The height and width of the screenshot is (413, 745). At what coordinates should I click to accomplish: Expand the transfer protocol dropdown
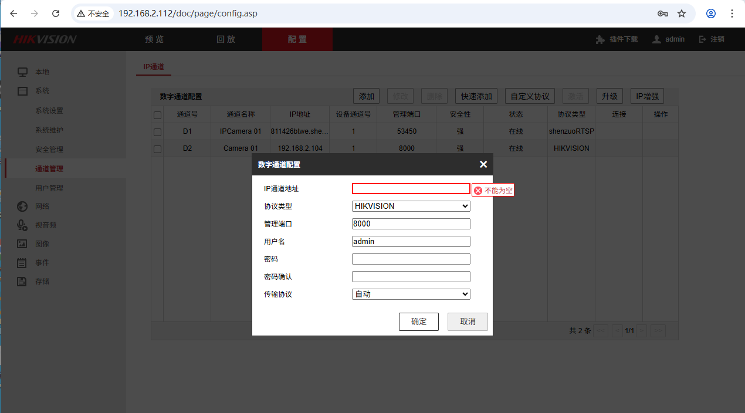coord(411,294)
